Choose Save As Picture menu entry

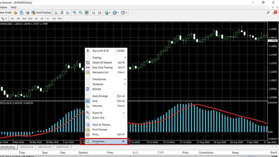click(102, 125)
